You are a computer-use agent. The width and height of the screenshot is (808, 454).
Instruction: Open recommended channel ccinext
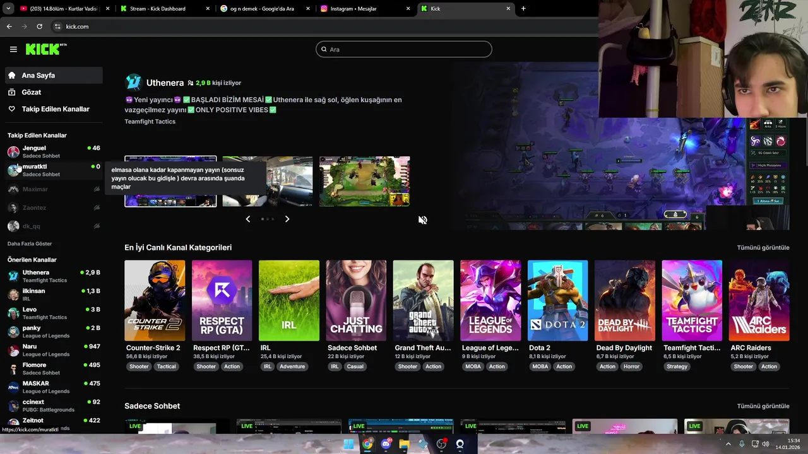coord(54,405)
